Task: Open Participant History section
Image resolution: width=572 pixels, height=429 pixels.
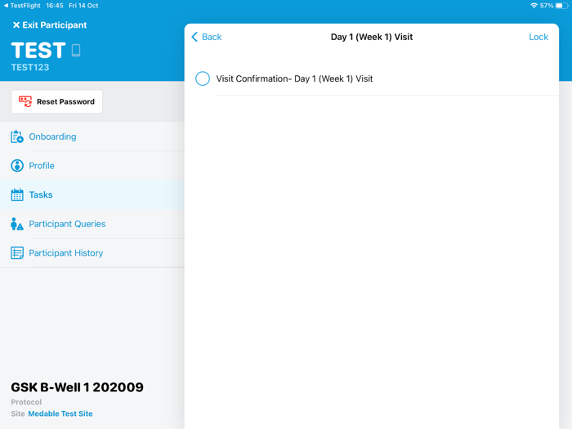Action: coord(92,252)
